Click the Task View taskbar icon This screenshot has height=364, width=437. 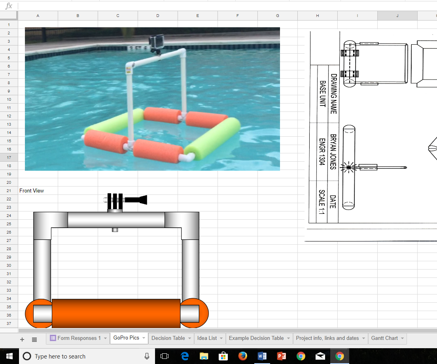point(165,356)
